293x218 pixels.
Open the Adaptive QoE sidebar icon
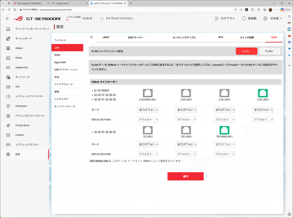tap(8, 68)
